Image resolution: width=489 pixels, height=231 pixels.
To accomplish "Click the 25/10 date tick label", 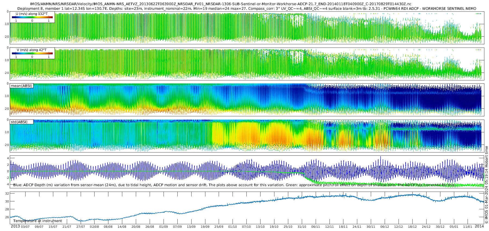I will [x=288, y=227].
